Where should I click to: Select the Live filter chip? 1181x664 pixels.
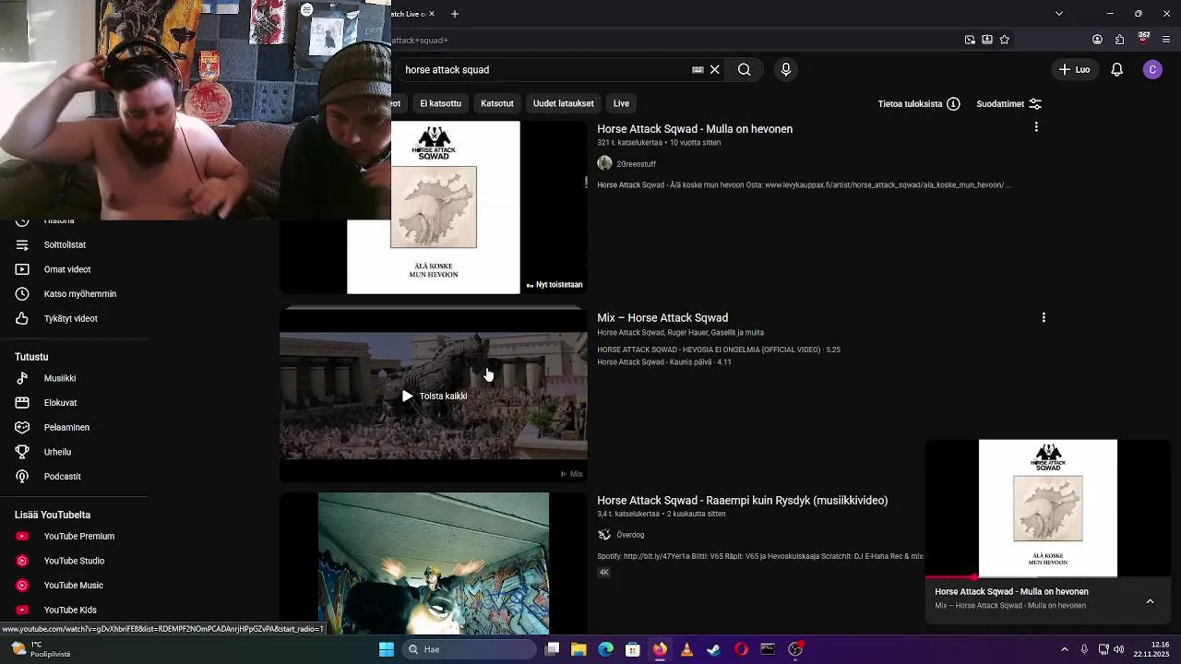pyautogui.click(x=621, y=103)
